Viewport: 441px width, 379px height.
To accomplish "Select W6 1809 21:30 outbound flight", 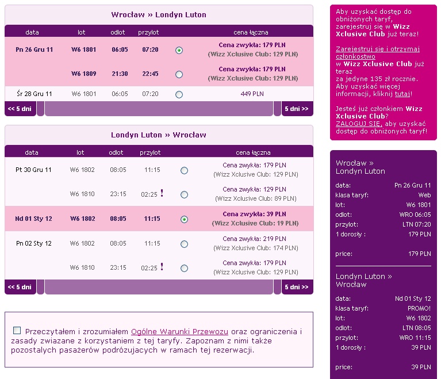I will pos(179,74).
